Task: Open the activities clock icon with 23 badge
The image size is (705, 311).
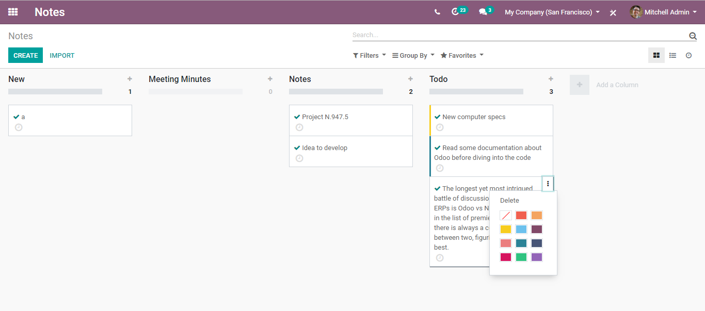Action: pos(455,12)
